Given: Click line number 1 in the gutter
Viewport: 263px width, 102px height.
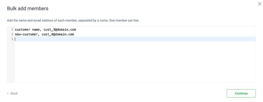Looking at the screenshot, I should [12, 30].
